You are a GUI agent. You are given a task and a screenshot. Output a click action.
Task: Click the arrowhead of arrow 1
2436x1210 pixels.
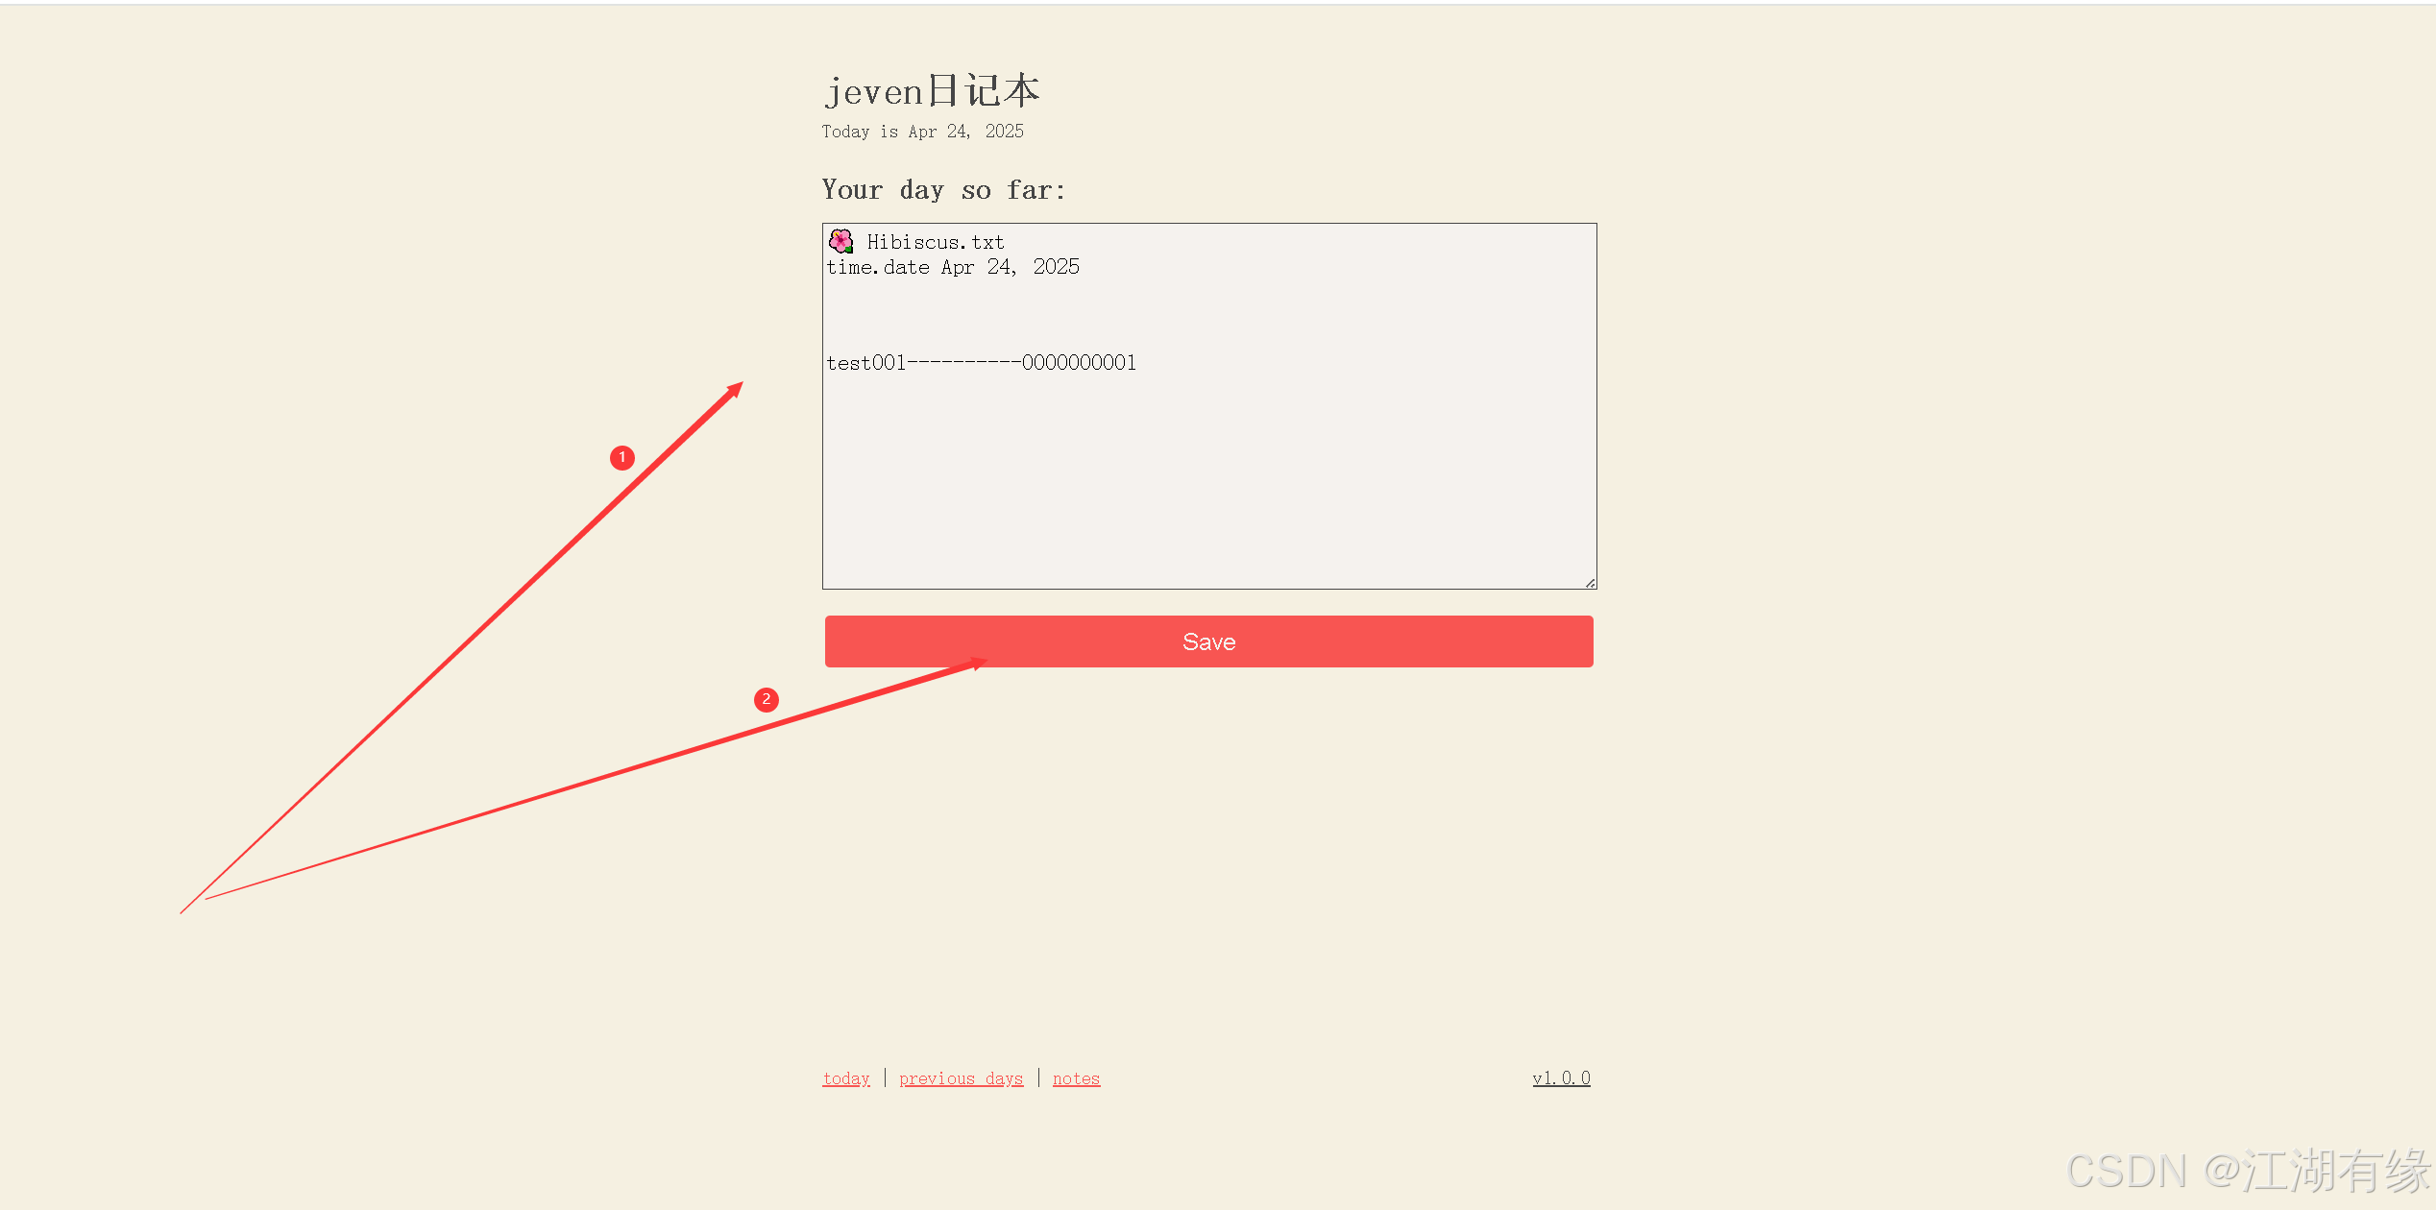[x=735, y=390]
